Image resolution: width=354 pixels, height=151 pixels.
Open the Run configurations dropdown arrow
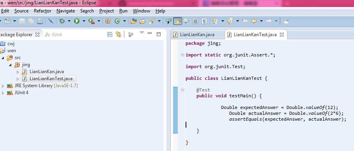point(84,21)
